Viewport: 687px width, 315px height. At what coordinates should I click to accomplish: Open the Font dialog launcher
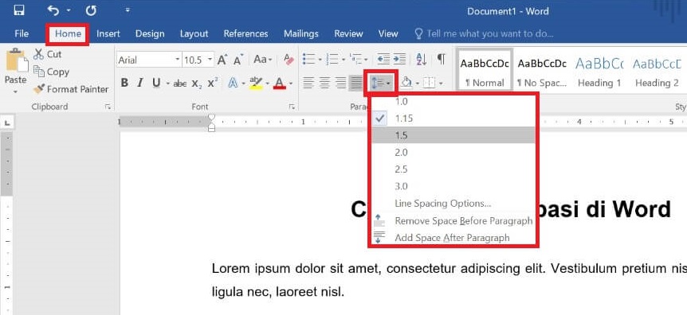pyautogui.click(x=291, y=107)
